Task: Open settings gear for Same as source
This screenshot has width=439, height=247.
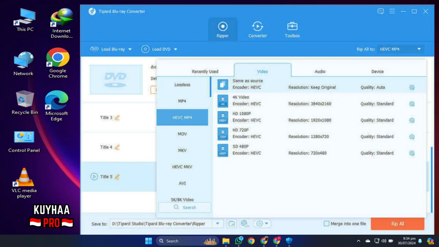Action: coord(412,87)
